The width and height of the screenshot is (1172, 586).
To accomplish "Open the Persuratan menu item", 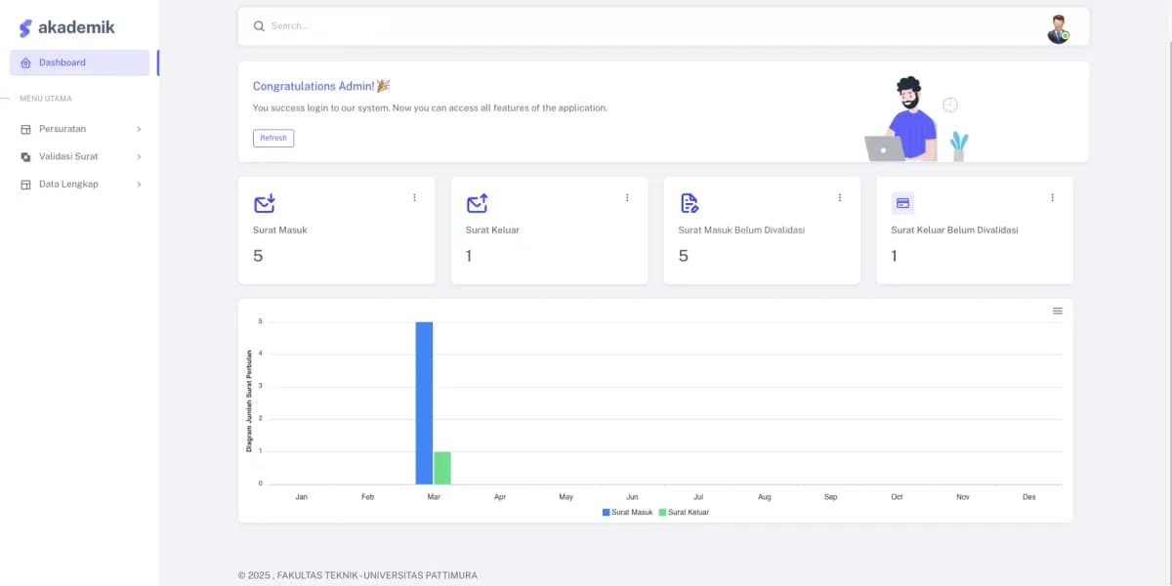I will point(79,129).
